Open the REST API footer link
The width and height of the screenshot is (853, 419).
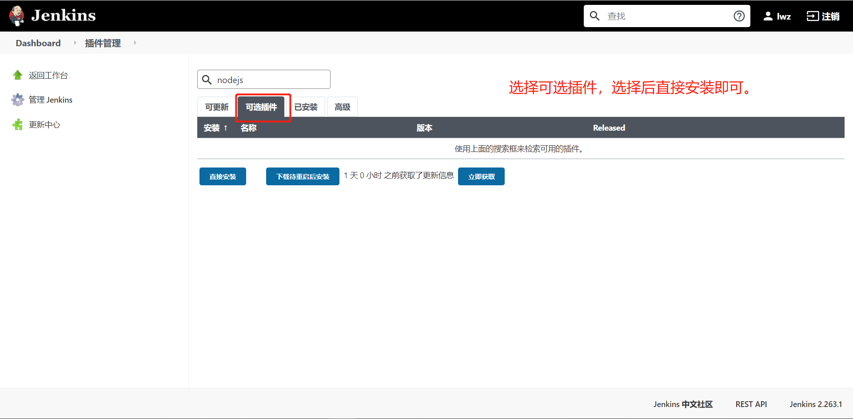[x=751, y=404]
